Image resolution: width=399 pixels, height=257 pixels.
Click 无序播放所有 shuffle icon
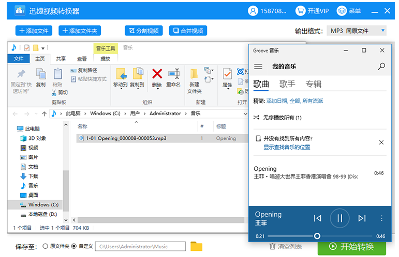[256, 118]
